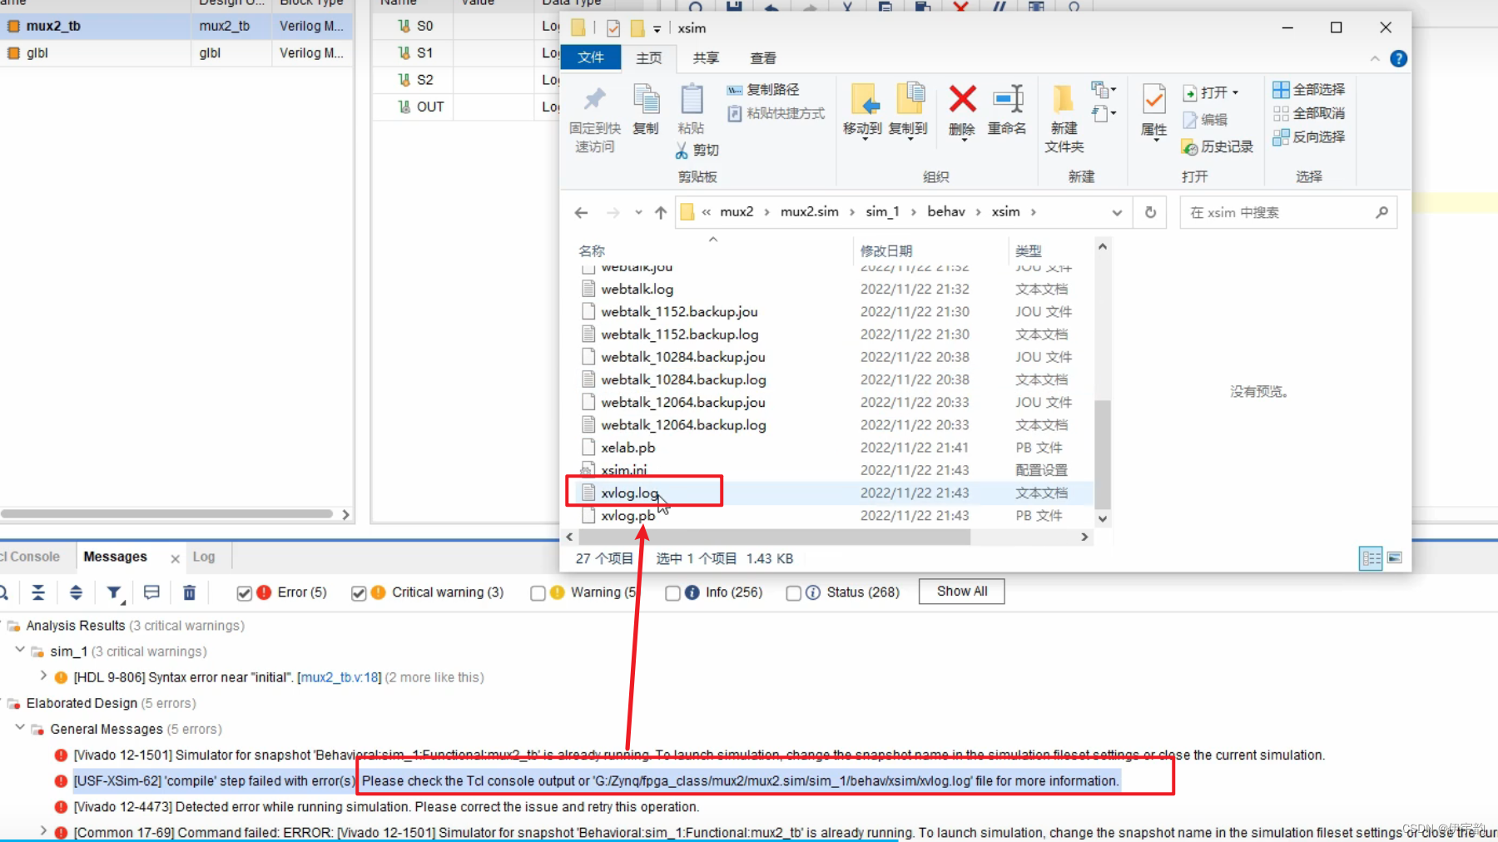Open the quick access toolbar customize dropdown
The width and height of the screenshot is (1498, 842).
pos(657,28)
